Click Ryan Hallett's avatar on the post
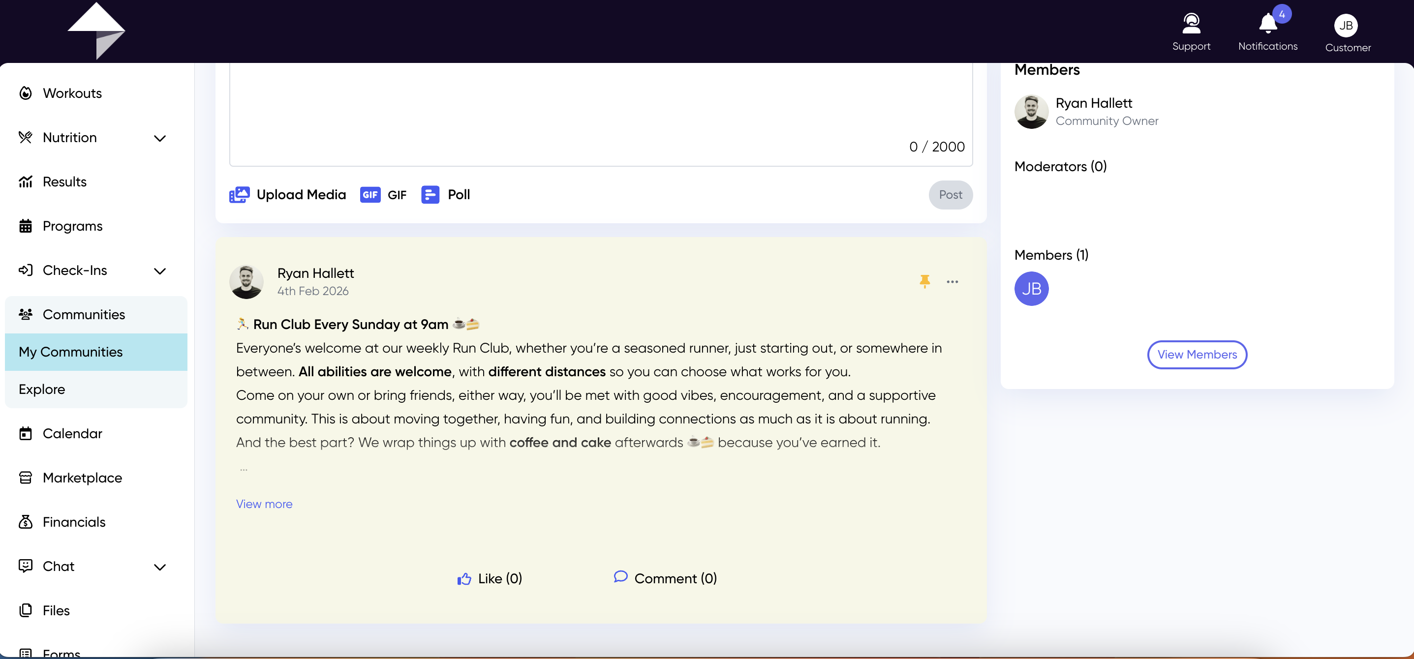This screenshot has width=1414, height=659. coord(246,281)
